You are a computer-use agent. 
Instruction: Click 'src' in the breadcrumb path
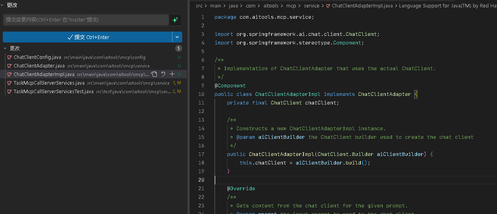(x=199, y=6)
